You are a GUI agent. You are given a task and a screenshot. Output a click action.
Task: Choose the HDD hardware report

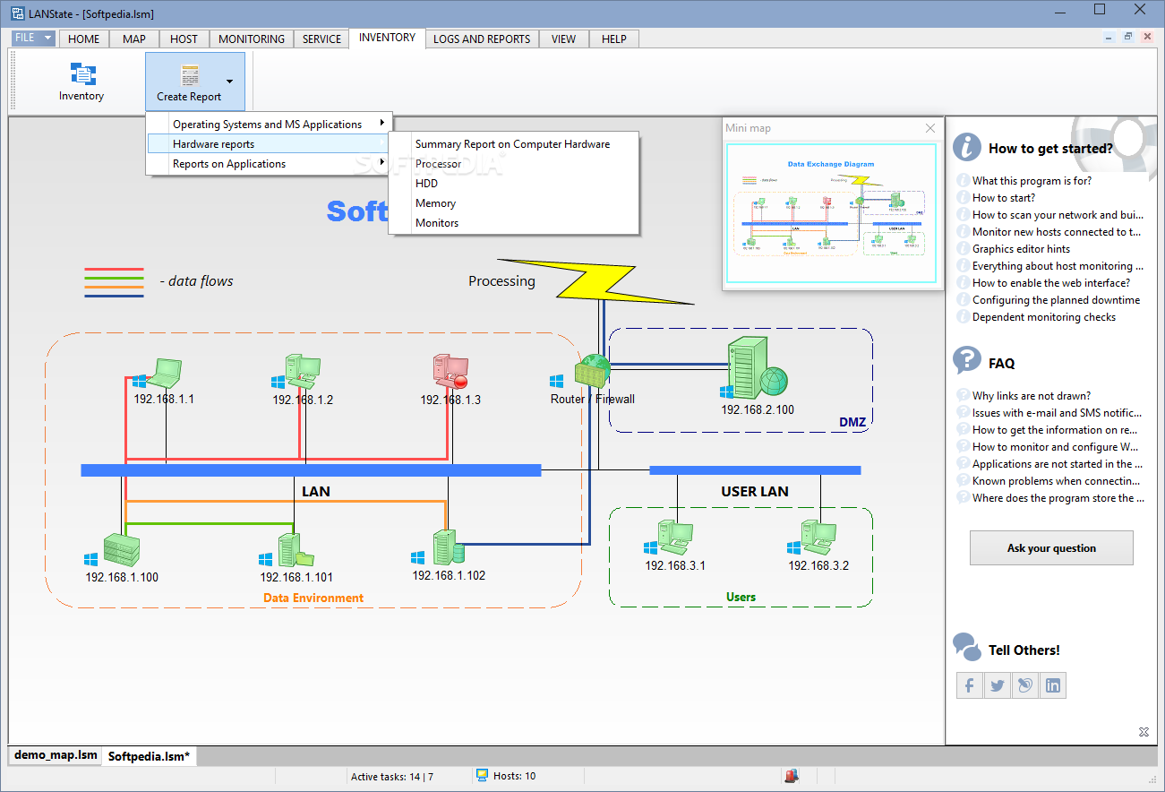(513, 184)
